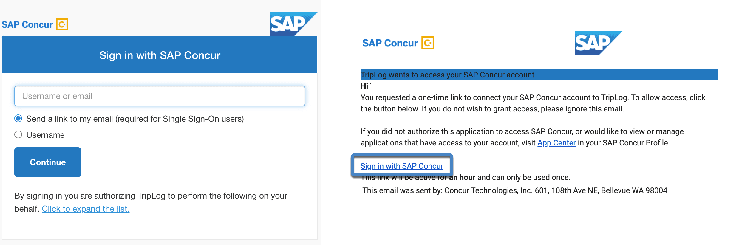Click the SAP Concur wordmark in the email
This screenshot has width=739, height=245.
point(390,43)
